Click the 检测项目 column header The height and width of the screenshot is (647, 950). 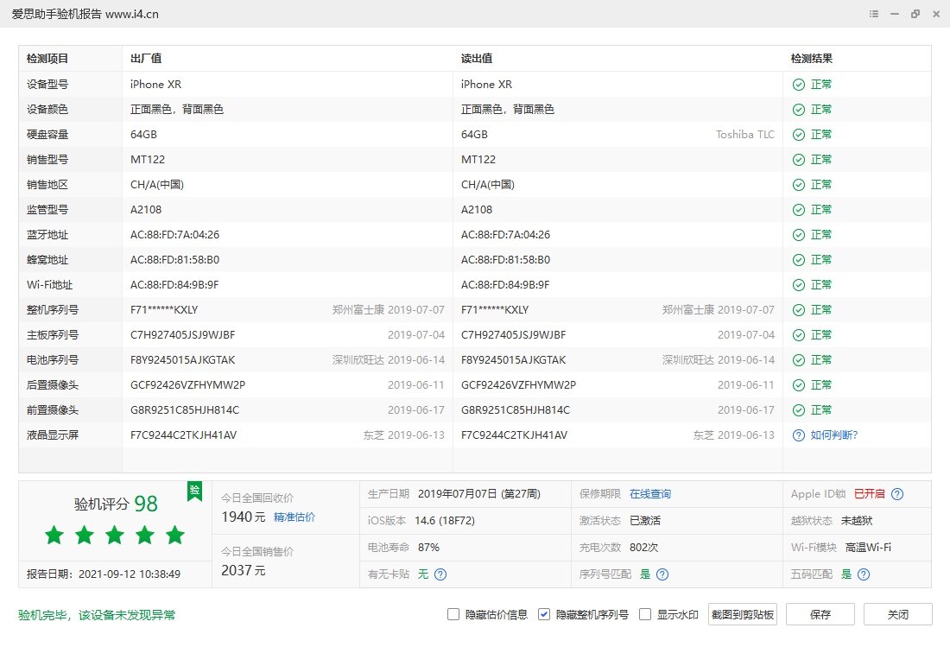point(47,59)
